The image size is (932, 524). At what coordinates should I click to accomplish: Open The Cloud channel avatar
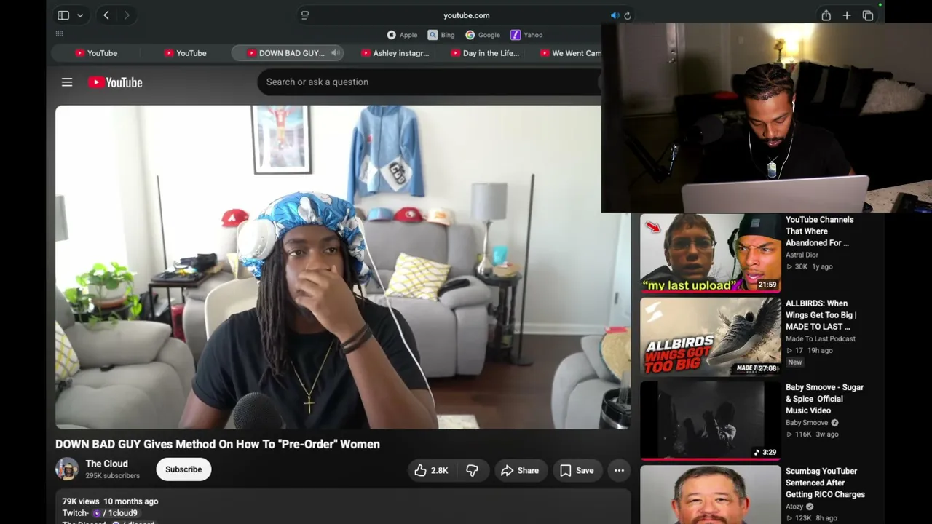click(67, 469)
